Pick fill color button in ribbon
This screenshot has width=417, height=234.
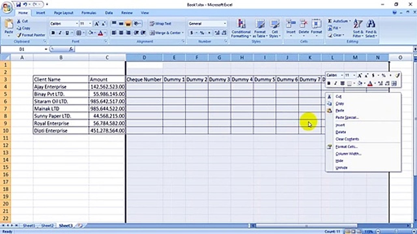[x=91, y=33]
